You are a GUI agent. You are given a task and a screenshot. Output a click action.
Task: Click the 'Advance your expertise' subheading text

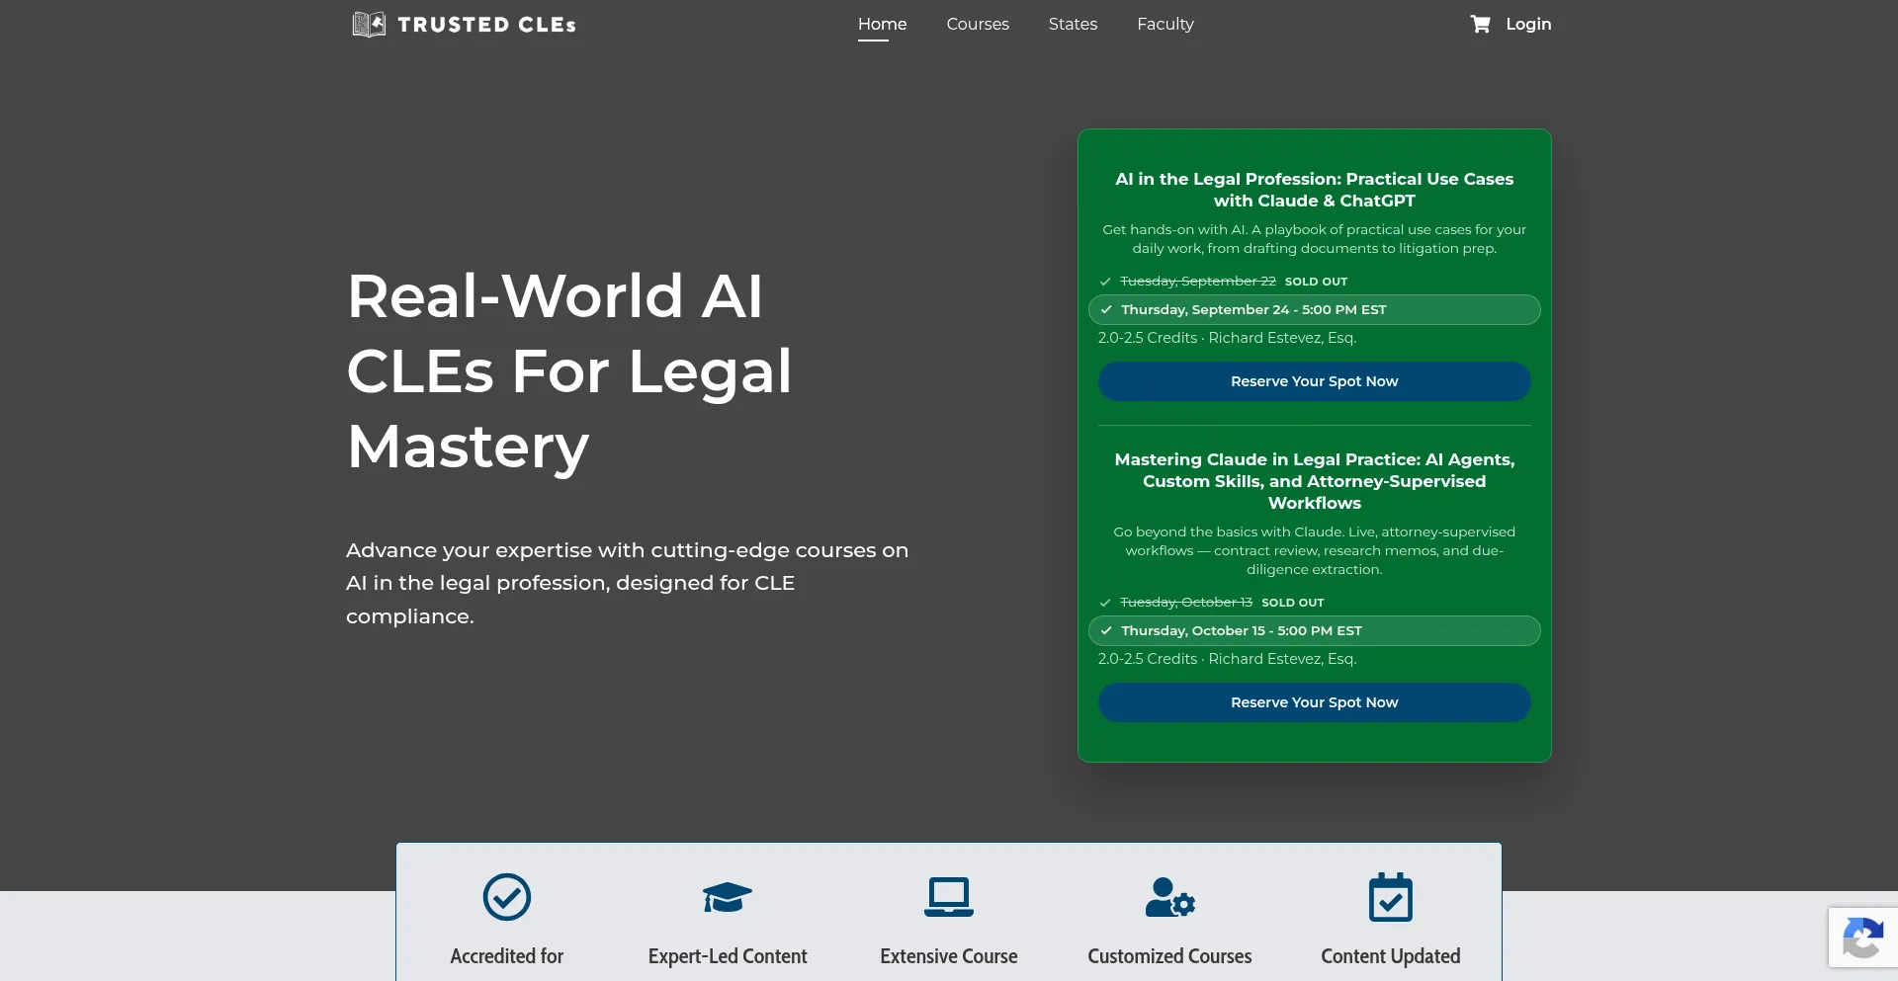(627, 583)
